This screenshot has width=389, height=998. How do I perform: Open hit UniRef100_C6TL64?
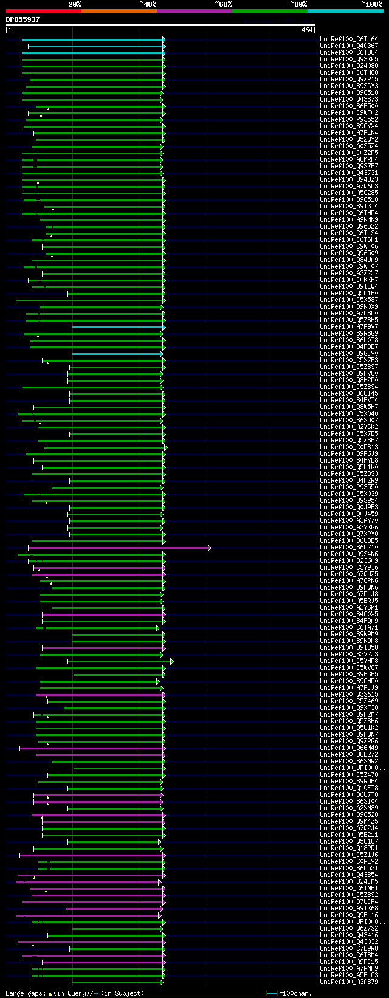349,40
